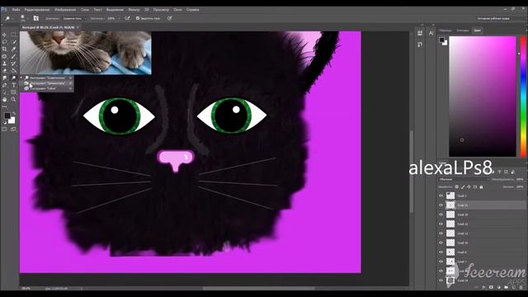Open the Edit toolbar three-dots button
This screenshot has width=528, height=297.
[4, 106]
